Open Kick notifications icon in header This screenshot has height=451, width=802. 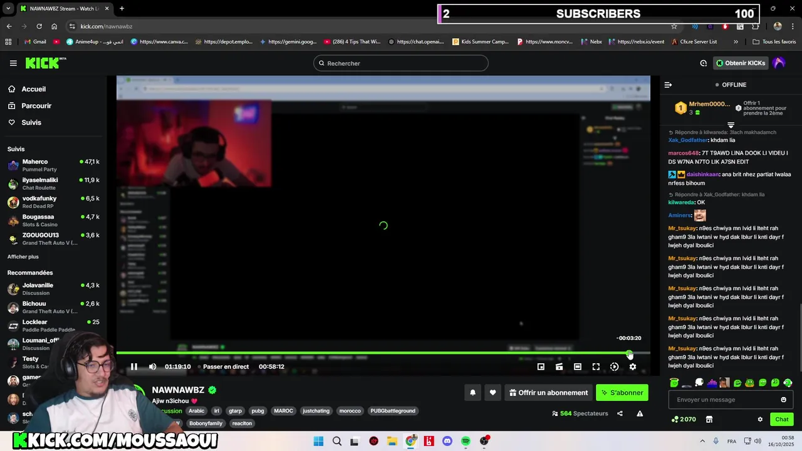pos(703,63)
